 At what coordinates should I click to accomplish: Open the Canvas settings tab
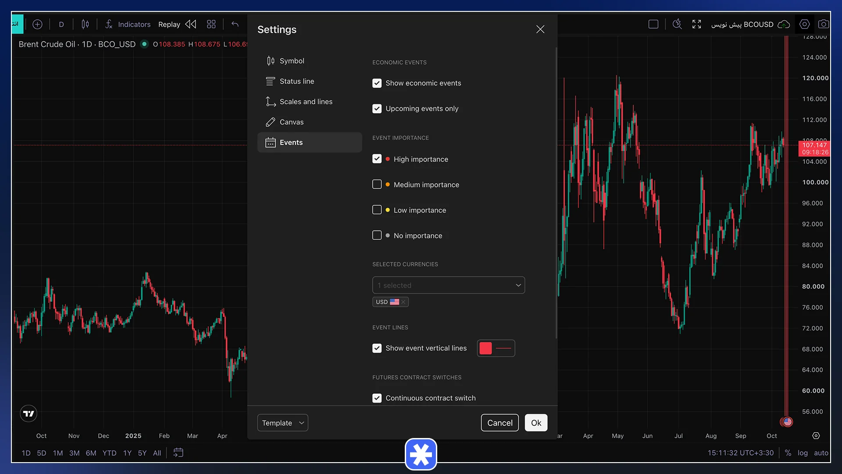pyautogui.click(x=310, y=122)
